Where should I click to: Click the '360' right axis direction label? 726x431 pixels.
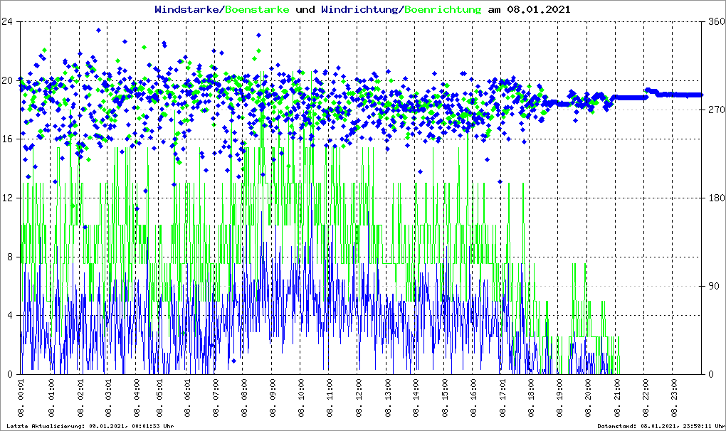pos(715,21)
